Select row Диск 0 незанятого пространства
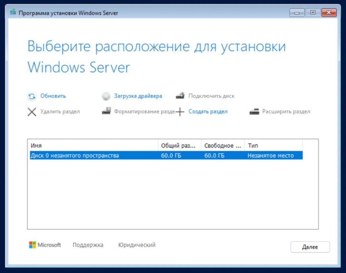 tap(166, 156)
